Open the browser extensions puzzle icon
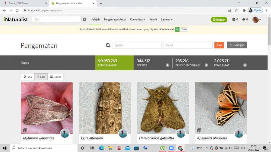 pos(244,10)
